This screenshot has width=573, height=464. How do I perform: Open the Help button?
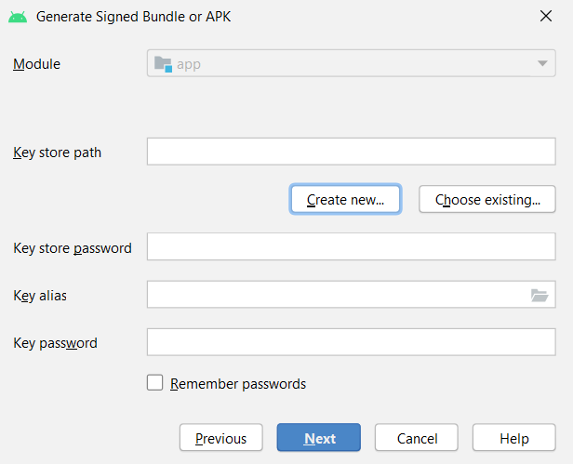point(513,438)
